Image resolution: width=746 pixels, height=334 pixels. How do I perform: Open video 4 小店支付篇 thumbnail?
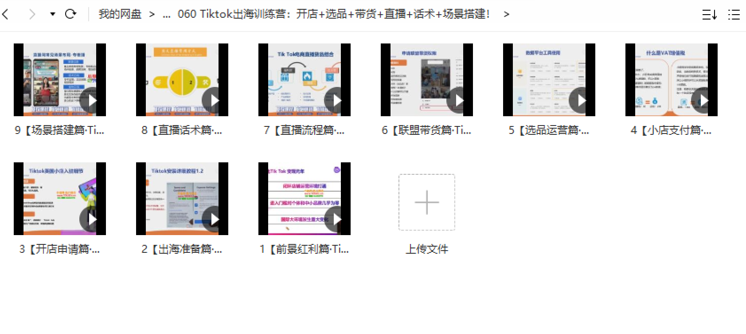pos(672,80)
